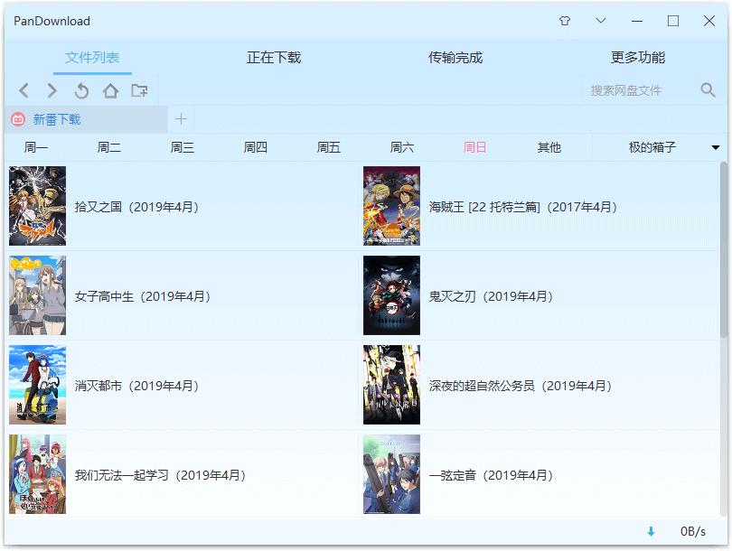
Task: Click the 新番下载 tab icon
Action: pyautogui.click(x=15, y=118)
